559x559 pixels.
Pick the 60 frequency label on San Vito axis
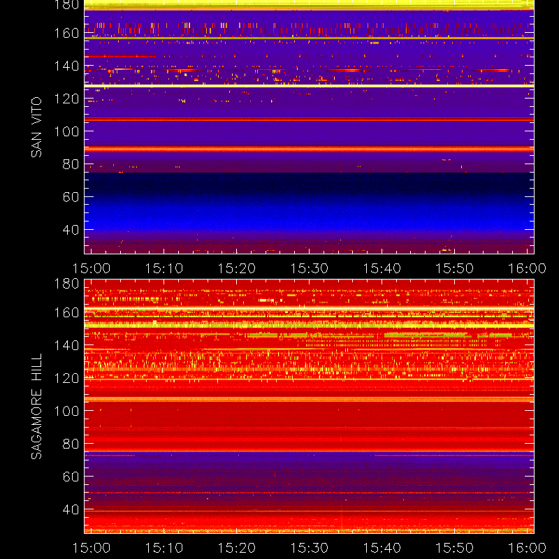71,197
